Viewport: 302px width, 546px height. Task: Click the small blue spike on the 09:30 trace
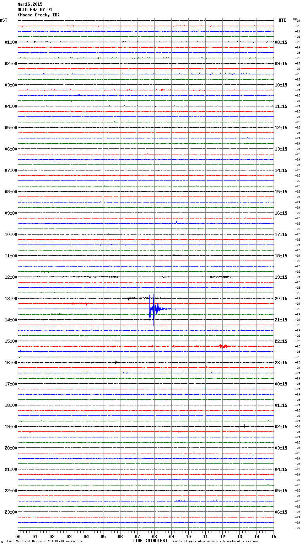coord(176,222)
